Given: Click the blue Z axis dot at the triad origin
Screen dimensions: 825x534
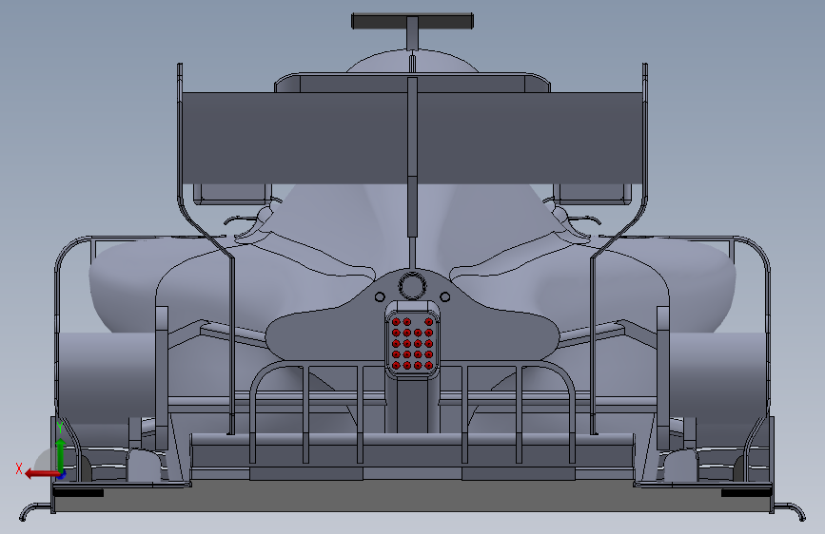Looking at the screenshot, I should coord(61,475).
